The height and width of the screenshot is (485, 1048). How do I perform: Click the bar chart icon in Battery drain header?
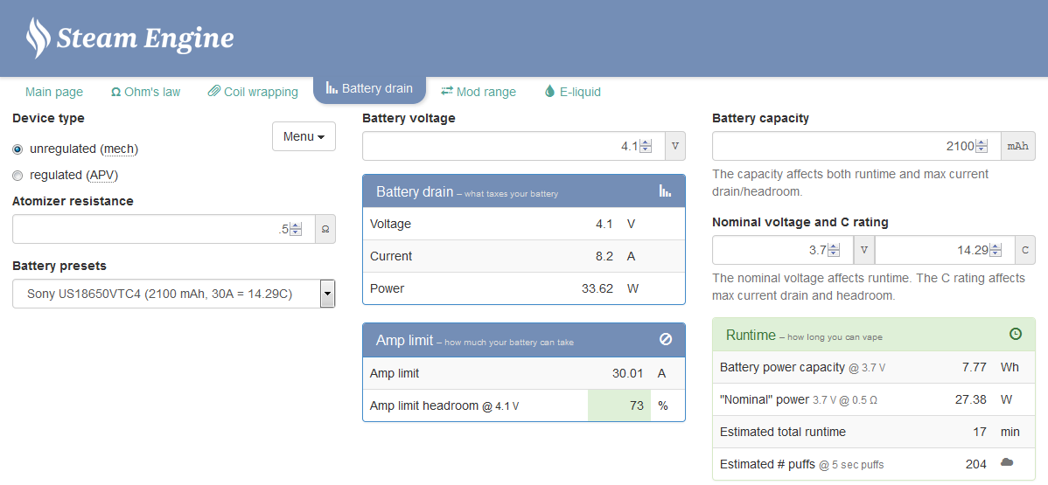click(x=665, y=191)
